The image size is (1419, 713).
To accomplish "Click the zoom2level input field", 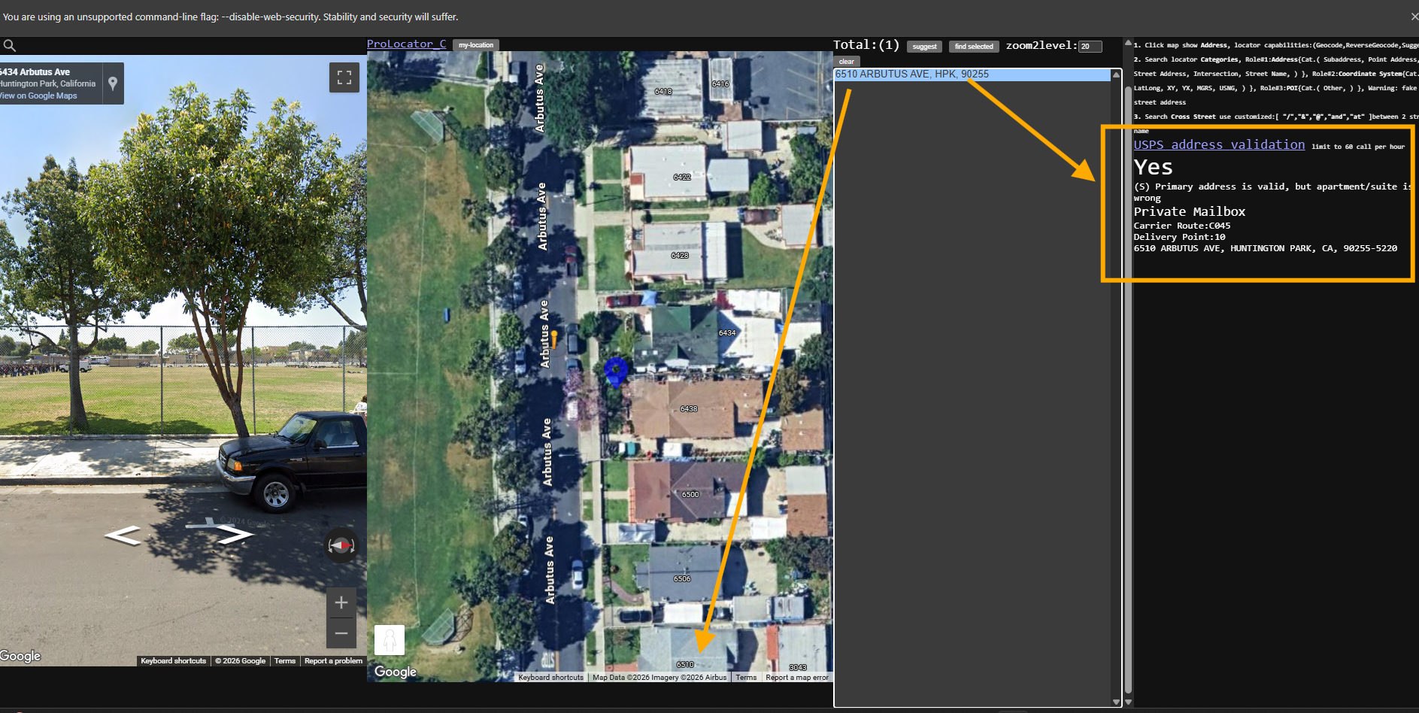I will (1090, 47).
